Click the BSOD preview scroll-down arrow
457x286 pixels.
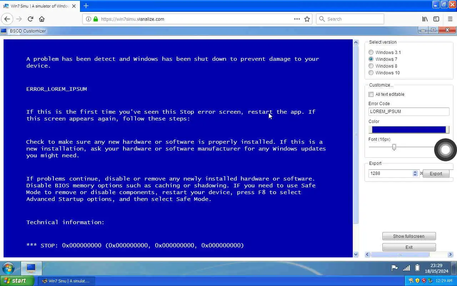[356, 255]
